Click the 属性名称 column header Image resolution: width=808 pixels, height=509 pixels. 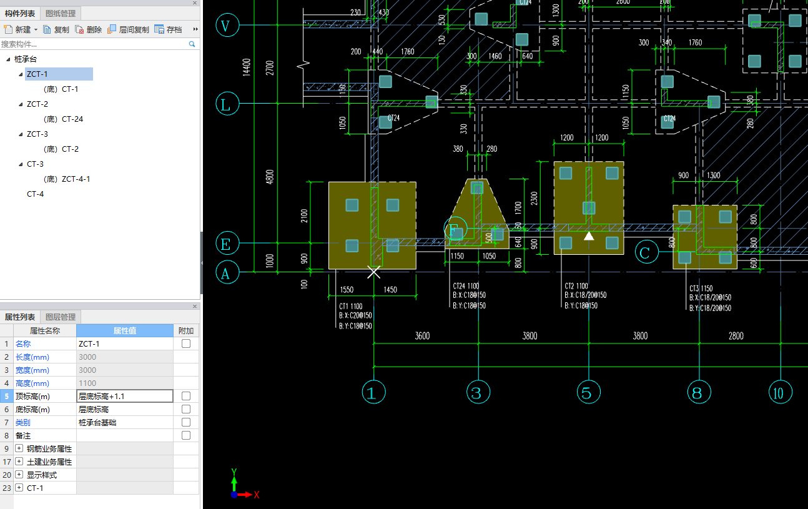tap(45, 330)
